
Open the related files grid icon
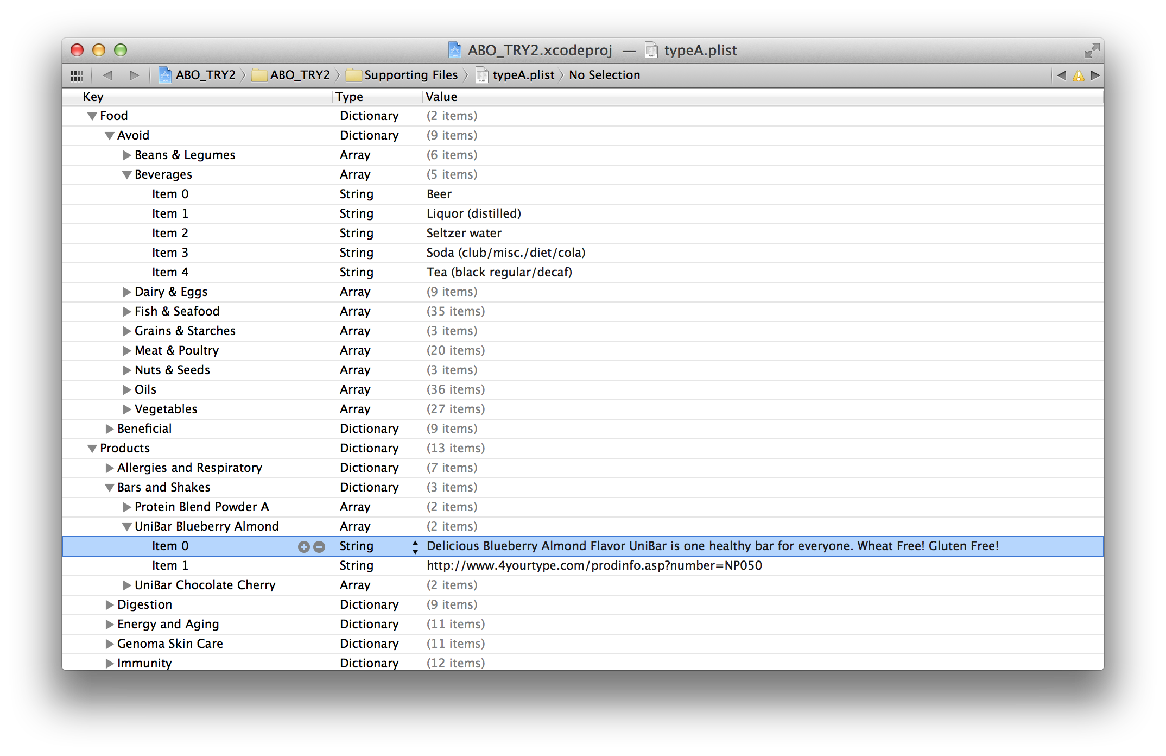pos(77,75)
